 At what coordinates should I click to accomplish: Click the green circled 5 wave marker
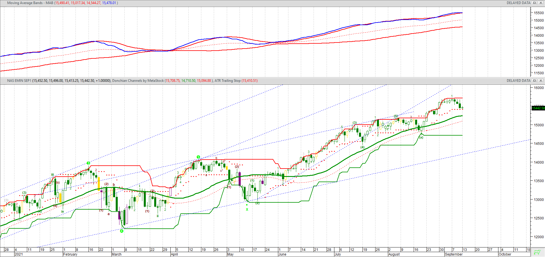coord(198,157)
